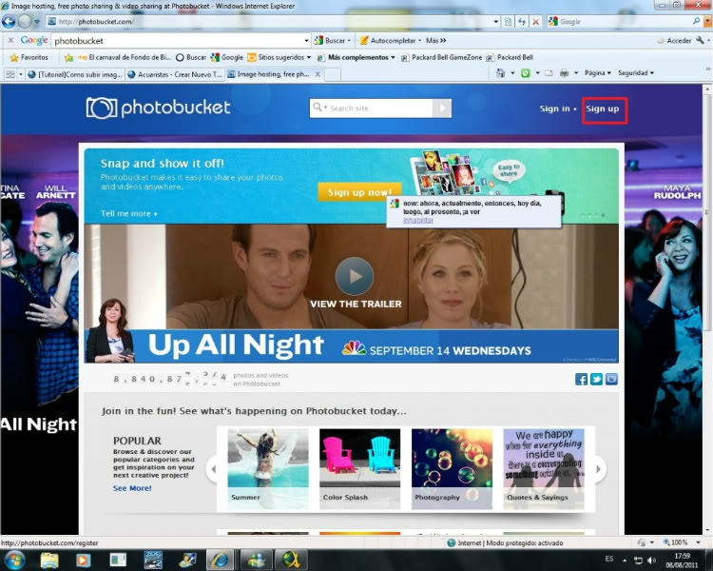Click the read mail envelope icon

pyautogui.click(x=549, y=73)
